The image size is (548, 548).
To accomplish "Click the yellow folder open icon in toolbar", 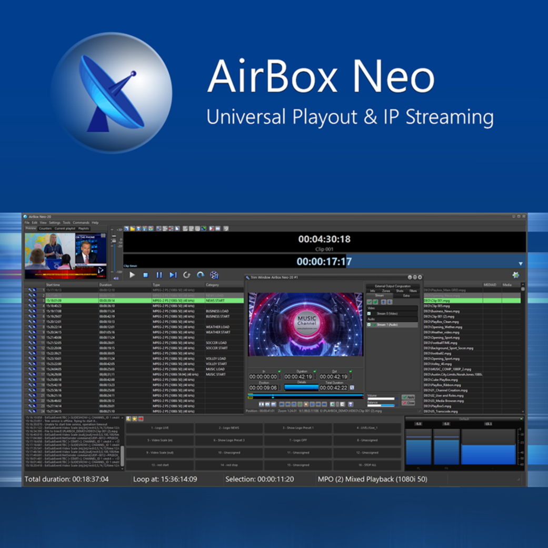I will coord(133,229).
